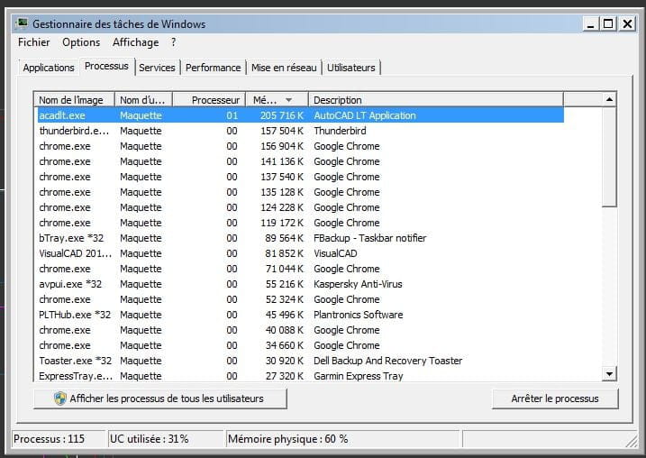The height and width of the screenshot is (458, 646).
Task: Select chrome.exe using 71 044 K
Action: pos(301,269)
